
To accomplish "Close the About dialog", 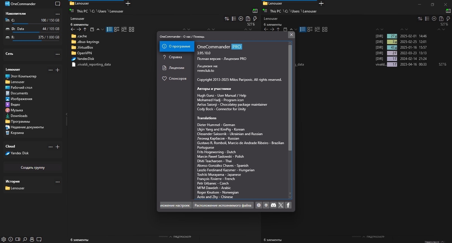I will (x=292, y=35).
